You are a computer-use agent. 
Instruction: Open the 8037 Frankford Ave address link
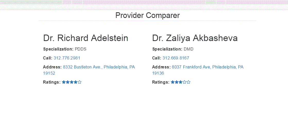tap(207, 67)
